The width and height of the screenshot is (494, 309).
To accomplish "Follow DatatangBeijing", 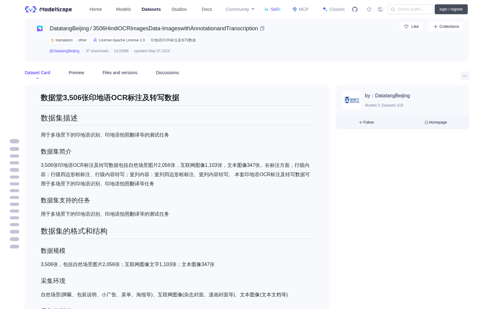I will 366,122.
